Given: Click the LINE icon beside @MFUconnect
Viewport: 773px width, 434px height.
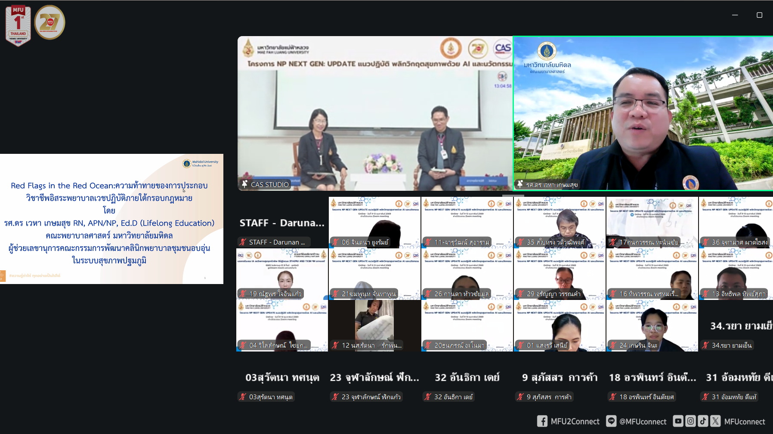Looking at the screenshot, I should click(611, 421).
